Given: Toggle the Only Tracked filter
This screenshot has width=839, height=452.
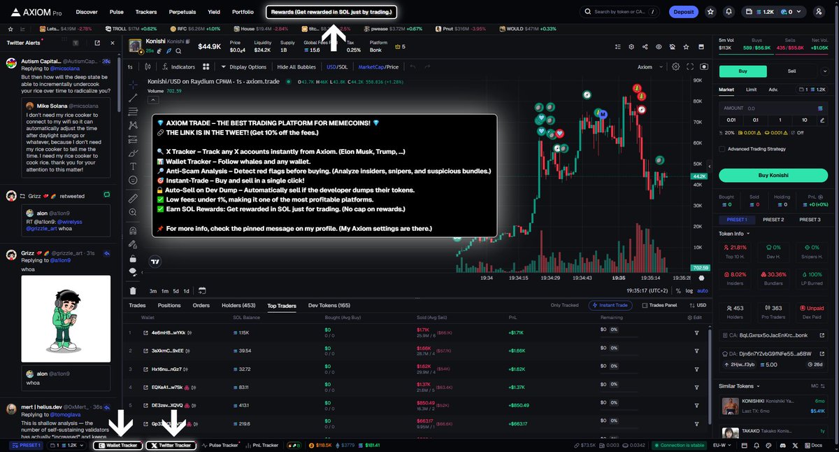Looking at the screenshot, I should tap(565, 305).
